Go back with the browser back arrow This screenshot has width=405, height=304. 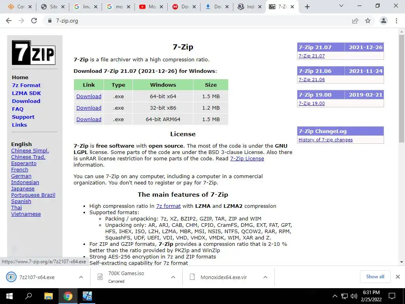[9, 21]
